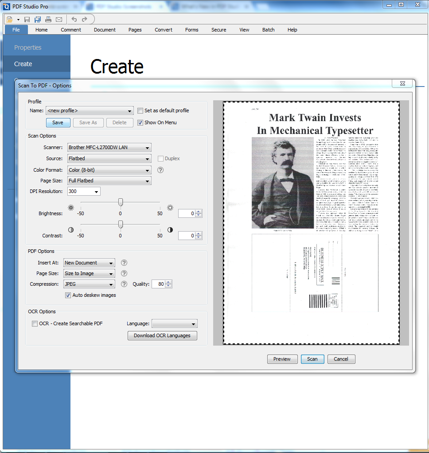429x453 pixels.
Task: Click the Brightness slider handle
Action: 121,202
